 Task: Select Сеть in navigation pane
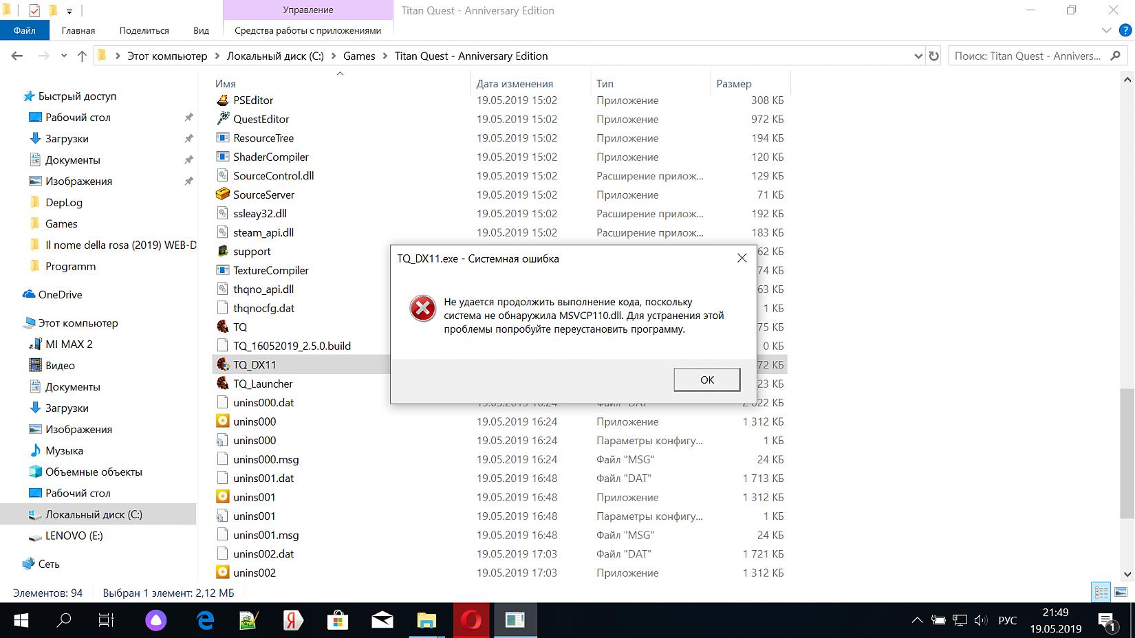[48, 564]
